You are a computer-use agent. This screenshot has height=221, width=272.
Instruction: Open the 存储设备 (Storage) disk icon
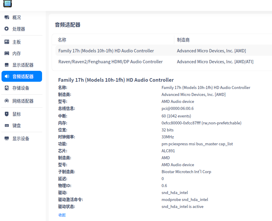tap(7, 88)
